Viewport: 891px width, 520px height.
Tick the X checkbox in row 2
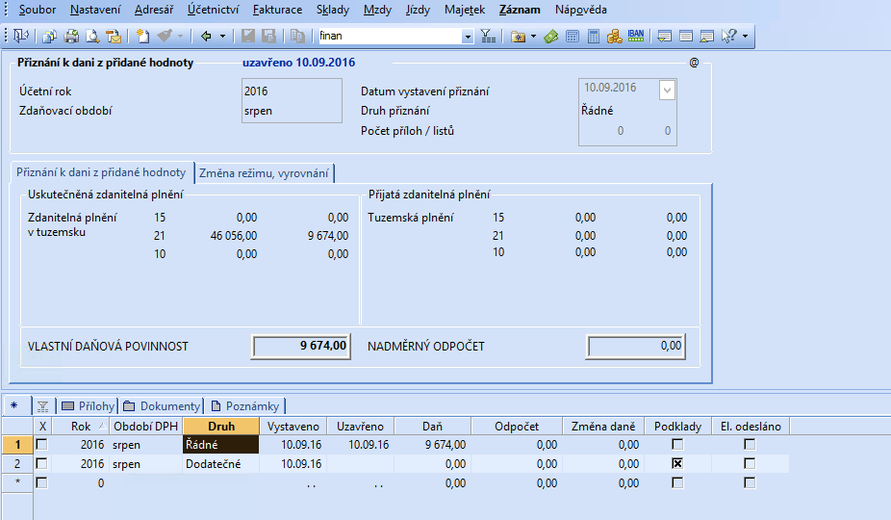41,464
